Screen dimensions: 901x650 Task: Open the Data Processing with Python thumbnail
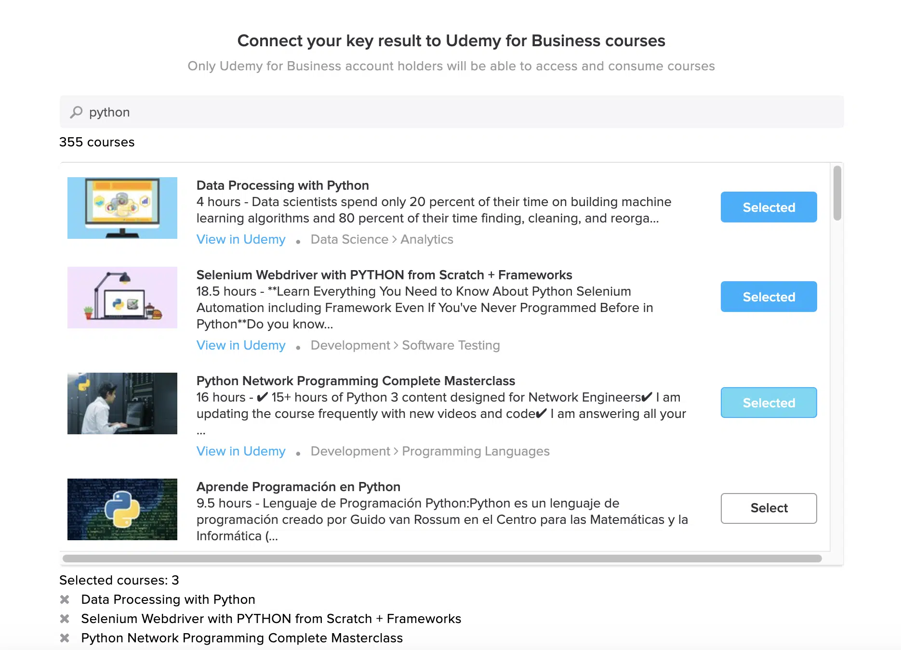(x=122, y=208)
